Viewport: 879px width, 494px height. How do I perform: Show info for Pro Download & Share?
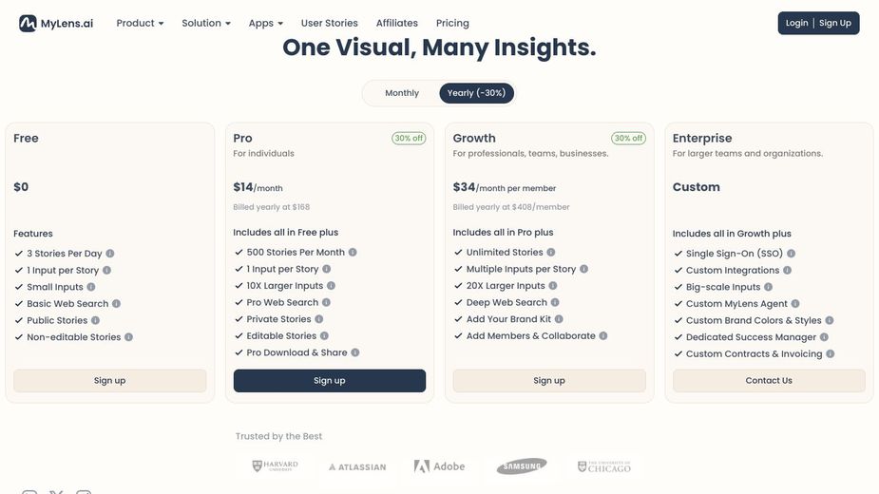pos(355,352)
